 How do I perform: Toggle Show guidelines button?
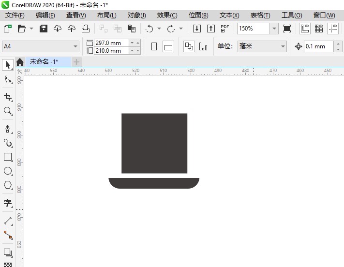click(x=333, y=29)
